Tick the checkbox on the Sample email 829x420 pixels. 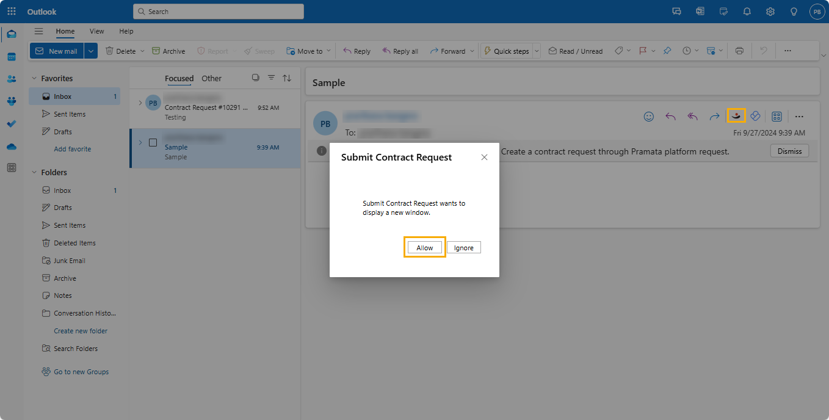coord(153,143)
